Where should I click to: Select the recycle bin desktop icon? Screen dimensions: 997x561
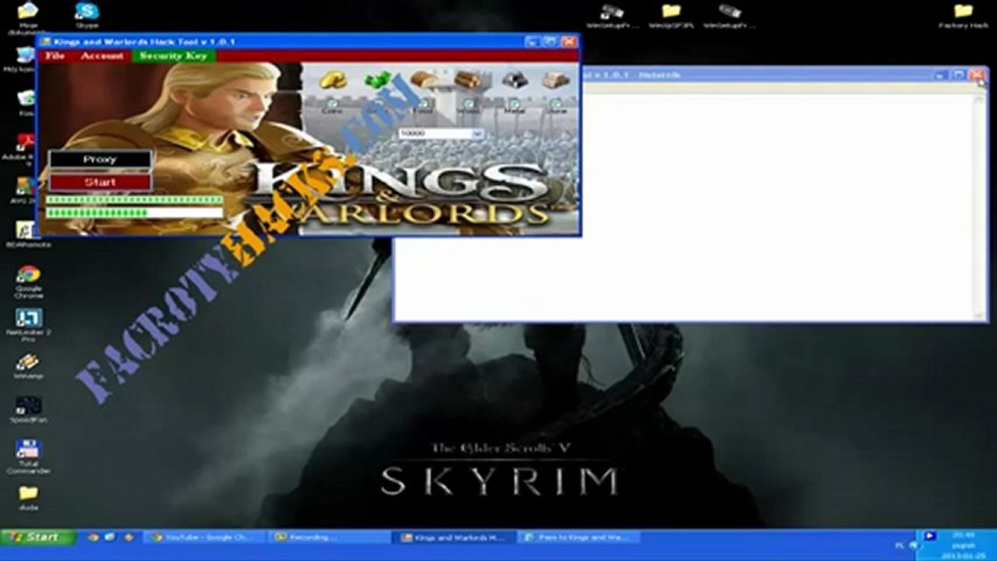[26, 102]
